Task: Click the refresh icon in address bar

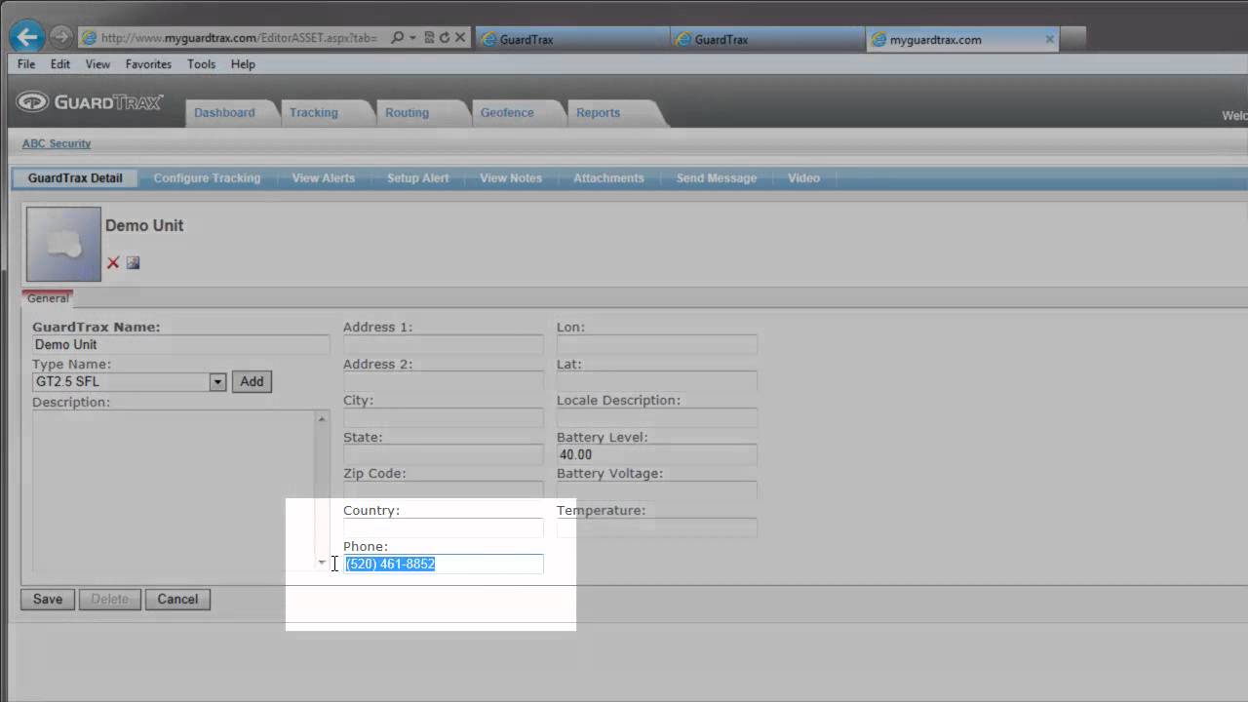Action: (444, 38)
